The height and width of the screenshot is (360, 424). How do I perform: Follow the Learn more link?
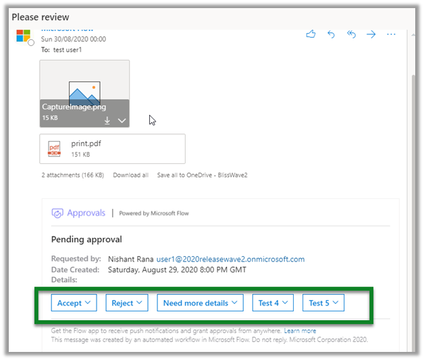tap(300, 331)
